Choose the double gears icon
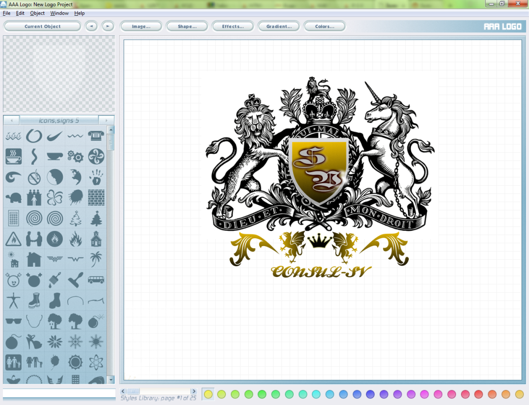The height and width of the screenshot is (405, 529). [75, 156]
